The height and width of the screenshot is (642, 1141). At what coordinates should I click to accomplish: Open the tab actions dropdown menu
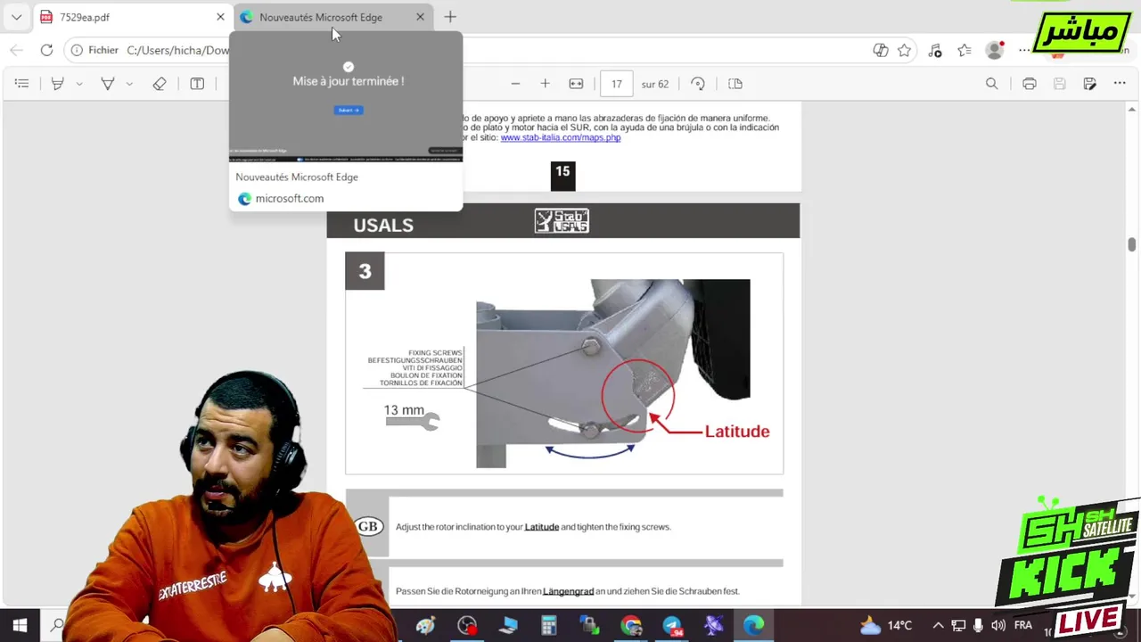tap(16, 17)
